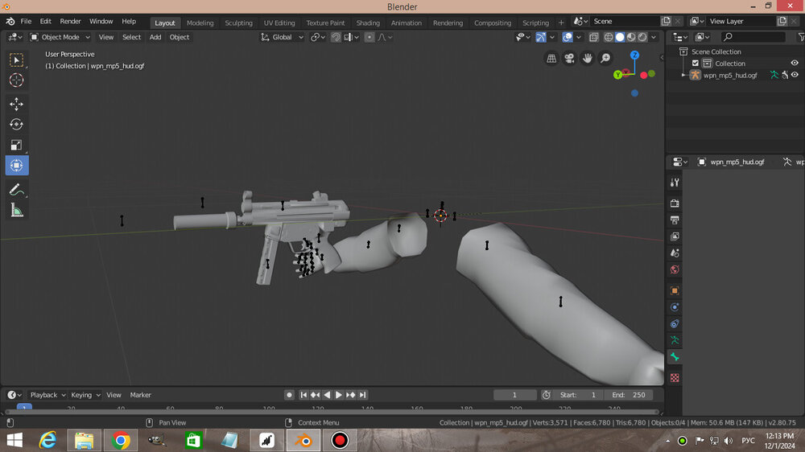This screenshot has width=805, height=452.
Task: Open the Global transform orientation dropdown
Action: (283, 37)
